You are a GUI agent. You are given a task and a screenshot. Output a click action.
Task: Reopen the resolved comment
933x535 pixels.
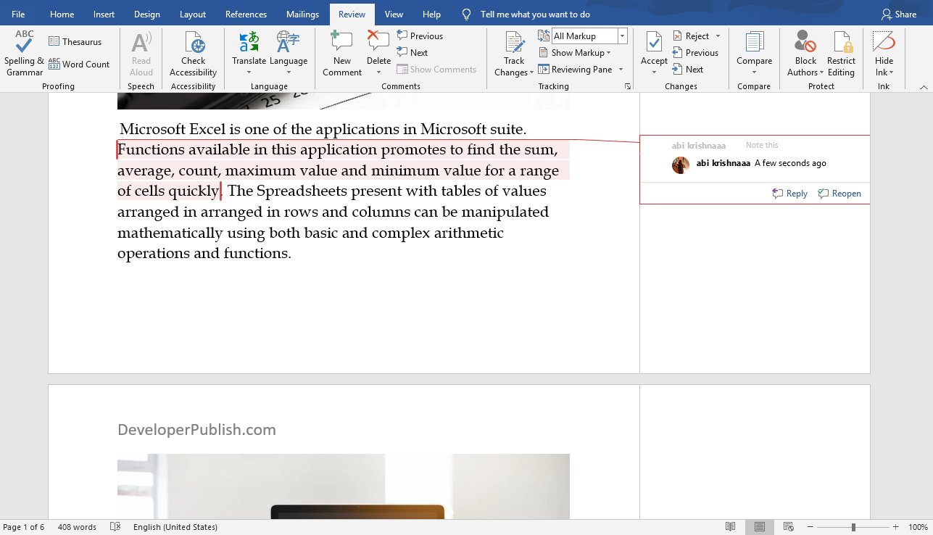pyautogui.click(x=839, y=193)
